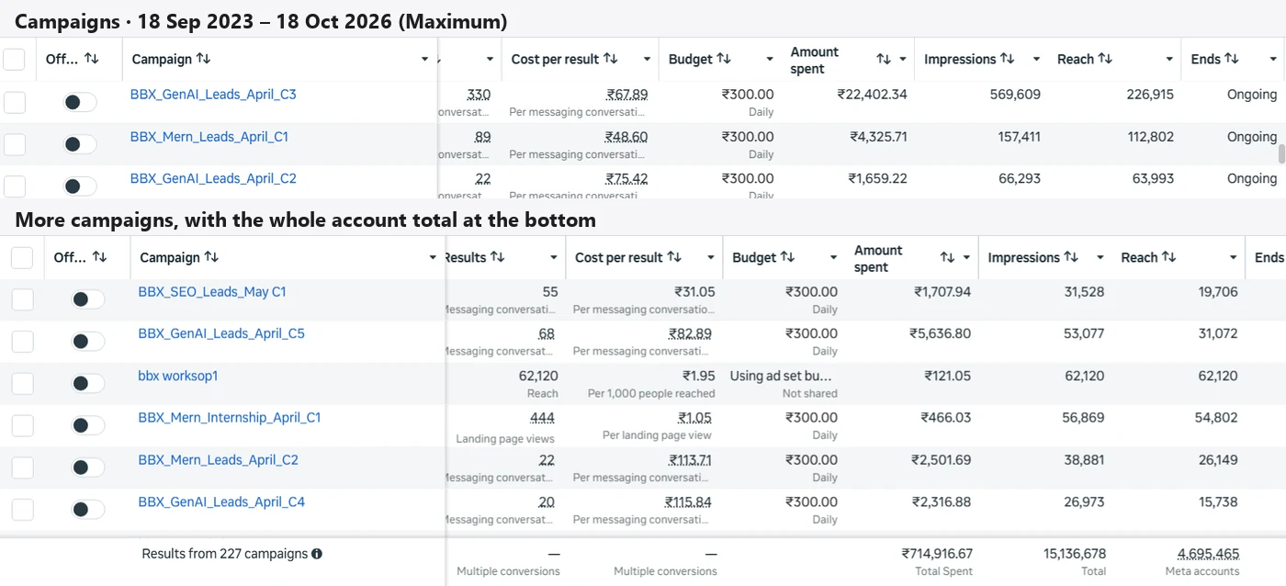Open Impressions dropdown in 18 Sep 2023 table

(1036, 60)
